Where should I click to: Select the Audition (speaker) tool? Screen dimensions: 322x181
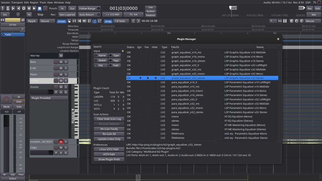(x=85, y=21)
